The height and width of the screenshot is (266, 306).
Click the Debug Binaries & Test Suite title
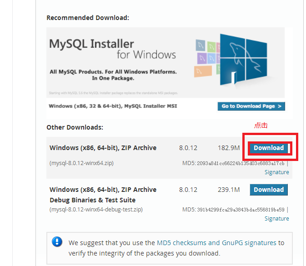[x=92, y=200]
